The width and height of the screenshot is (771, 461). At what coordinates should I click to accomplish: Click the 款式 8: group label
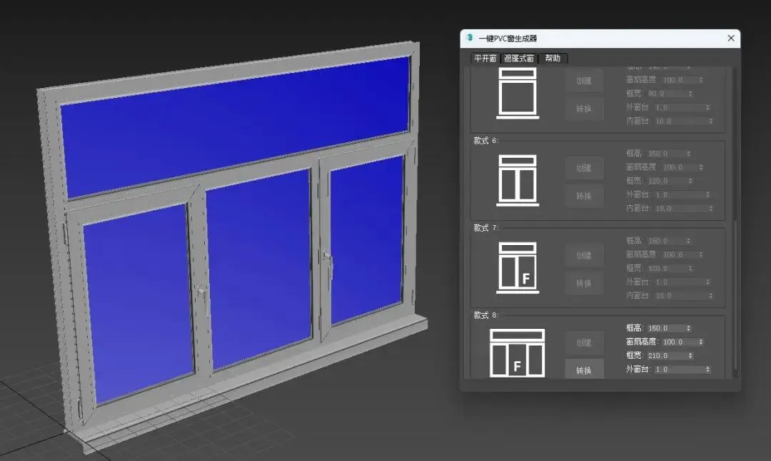486,315
